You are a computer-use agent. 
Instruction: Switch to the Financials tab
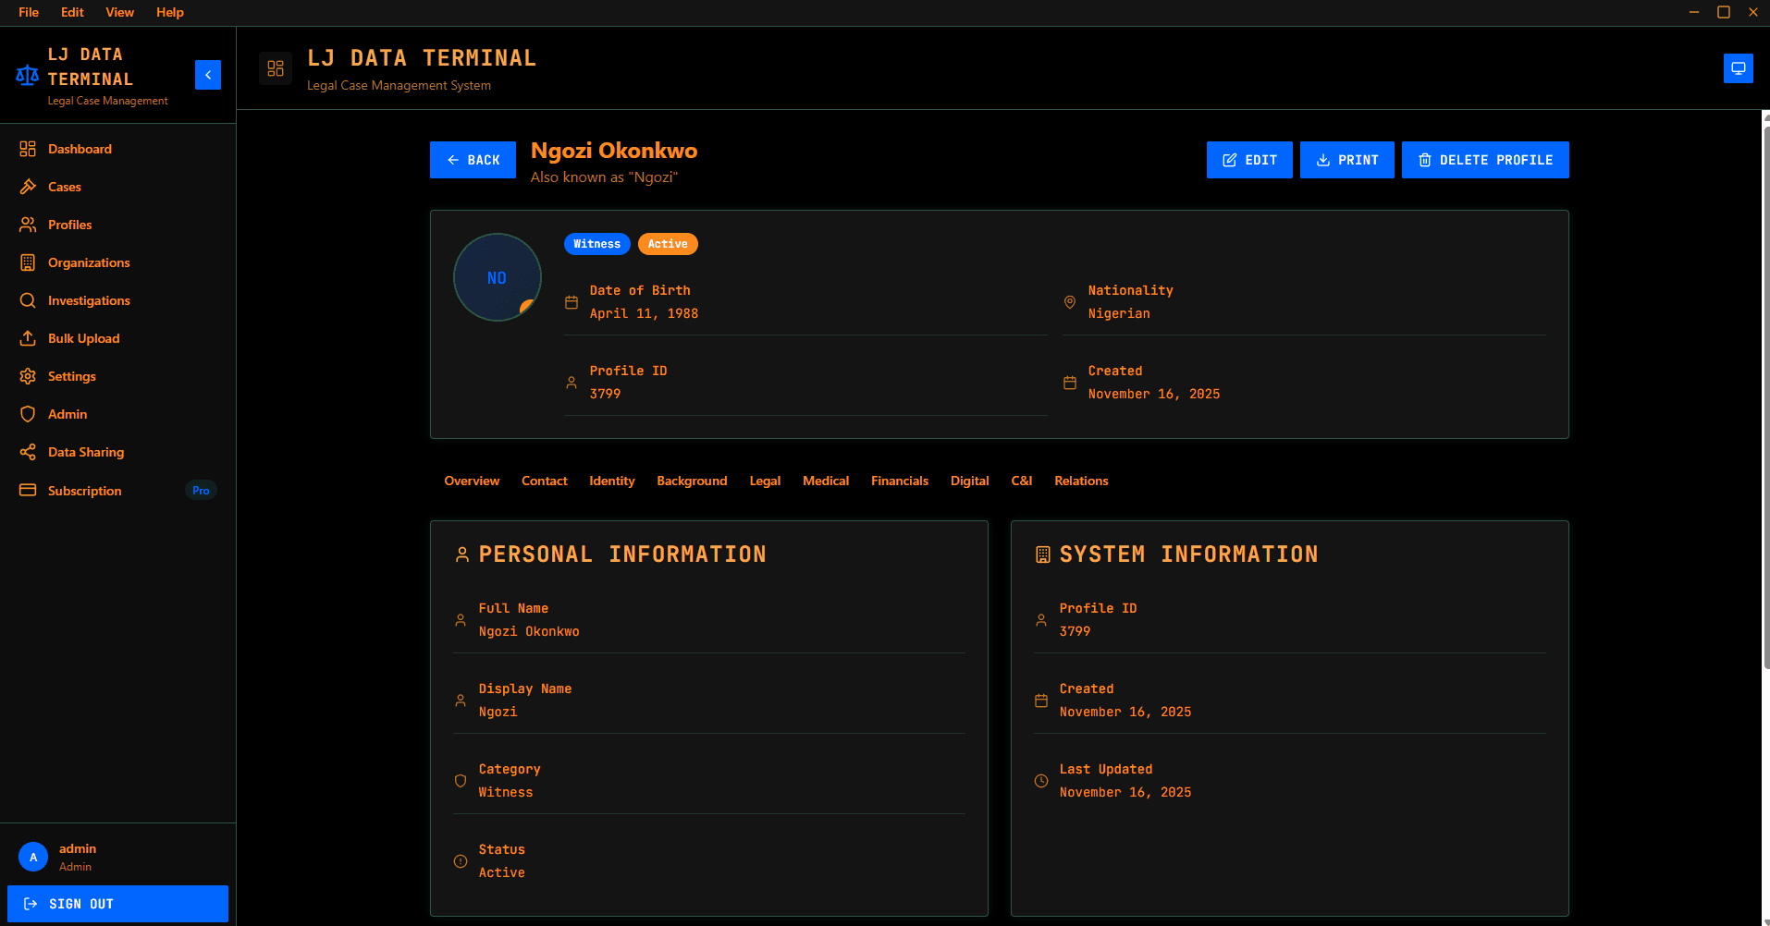[899, 481]
